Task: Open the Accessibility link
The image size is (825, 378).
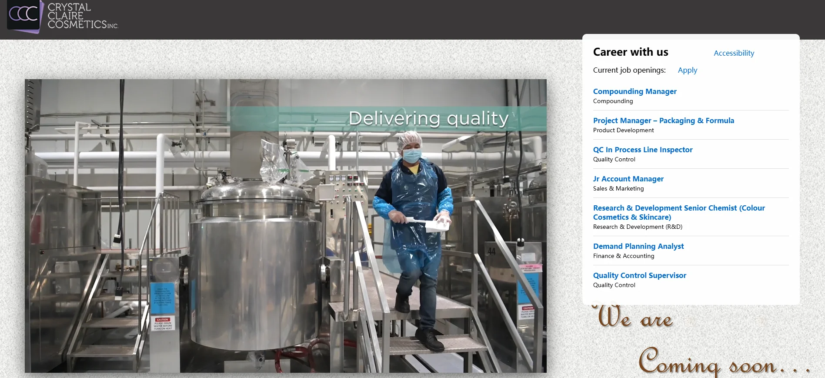Action: coord(734,53)
